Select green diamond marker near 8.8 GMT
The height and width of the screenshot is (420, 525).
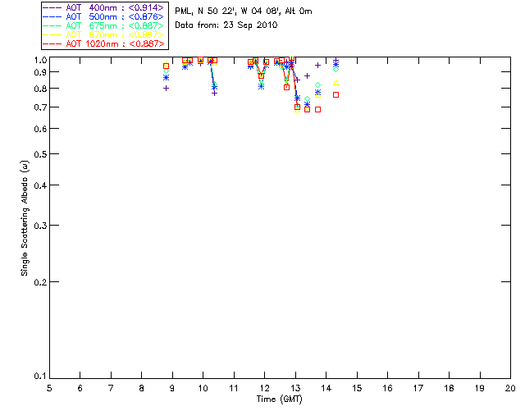(166, 71)
